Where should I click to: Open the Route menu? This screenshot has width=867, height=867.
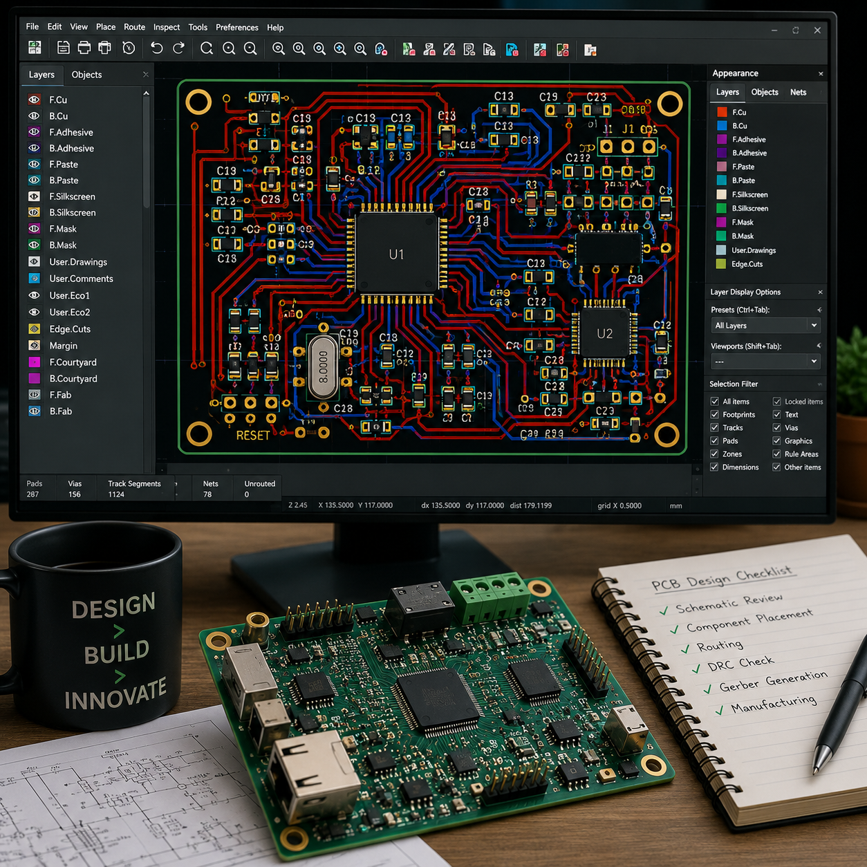[134, 27]
